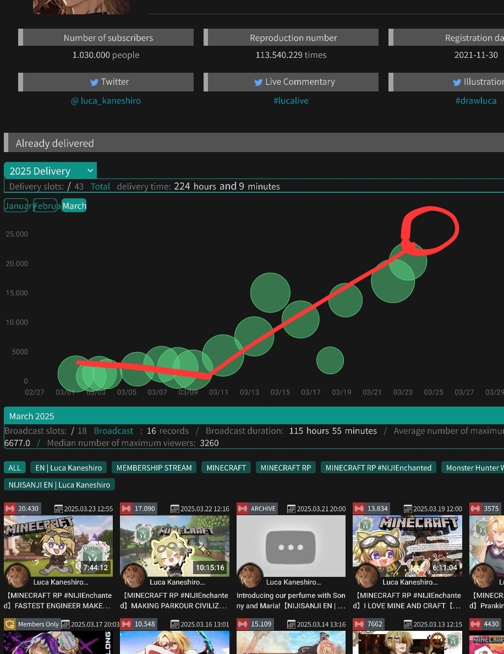The height and width of the screenshot is (654, 504).
Task: Filter by the MINECRAFT RP tag
Action: click(286, 468)
